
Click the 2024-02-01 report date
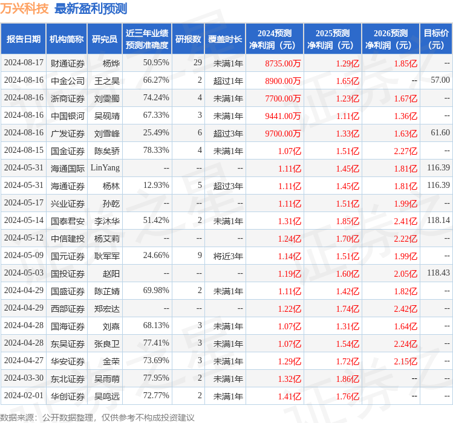[x=24, y=396]
